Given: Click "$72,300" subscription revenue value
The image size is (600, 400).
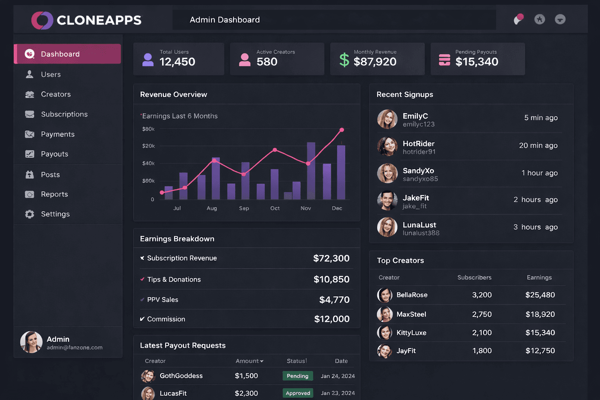Looking at the screenshot, I should point(331,258).
